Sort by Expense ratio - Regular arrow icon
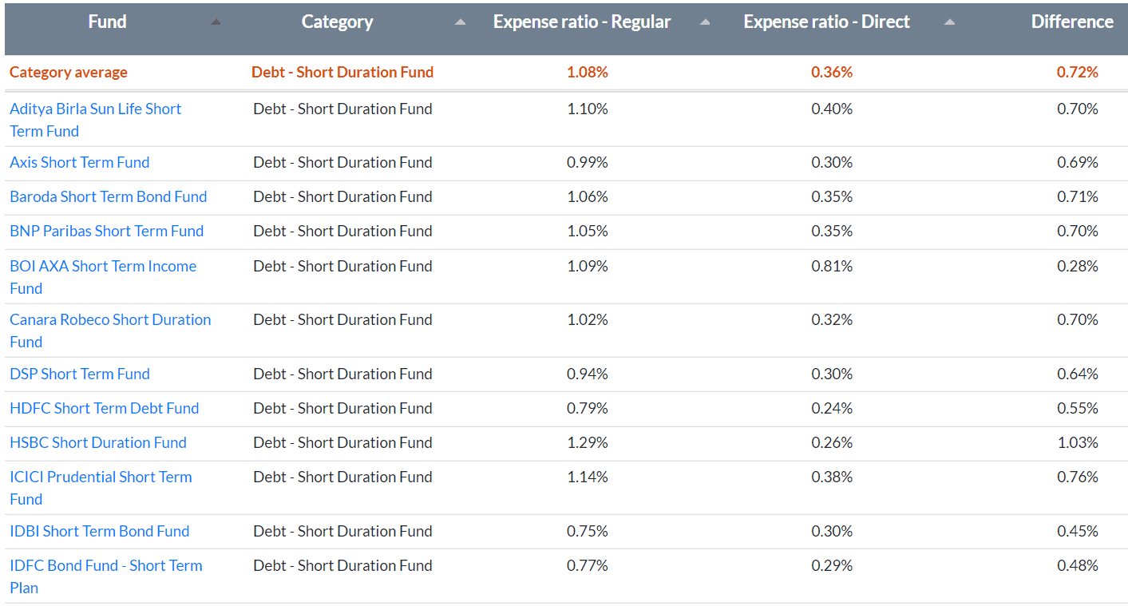This screenshot has height=606, width=1128. pyautogui.click(x=705, y=22)
